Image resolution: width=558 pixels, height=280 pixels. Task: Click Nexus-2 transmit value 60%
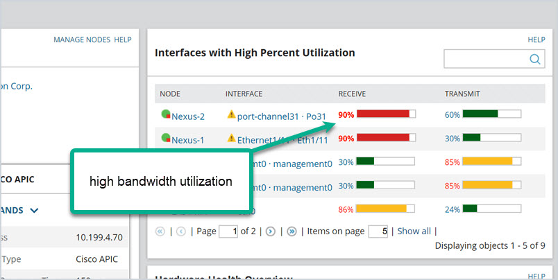[x=453, y=115]
